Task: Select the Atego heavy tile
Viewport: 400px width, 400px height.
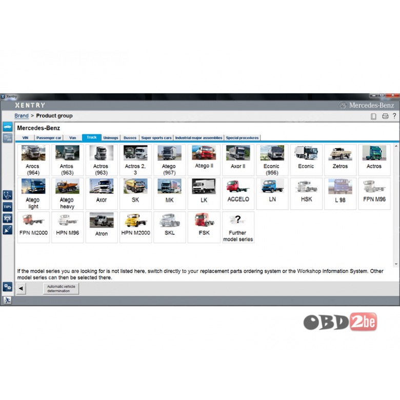Action: (67, 194)
